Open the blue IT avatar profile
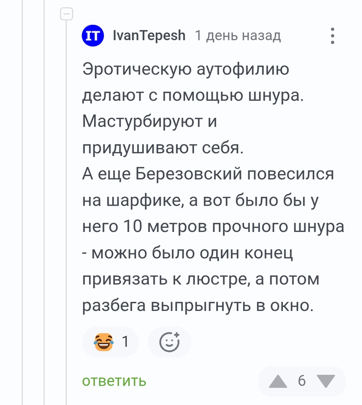 coord(93,36)
